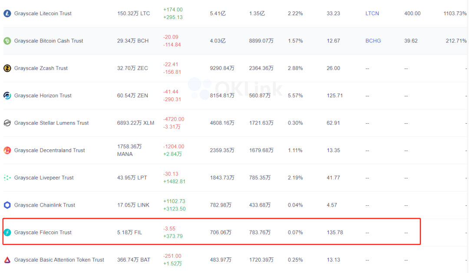Select Grayscale Filecoin Trust name

pyautogui.click(x=43, y=232)
